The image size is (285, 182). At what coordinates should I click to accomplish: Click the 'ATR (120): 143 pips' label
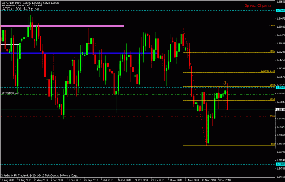pos(21,9)
